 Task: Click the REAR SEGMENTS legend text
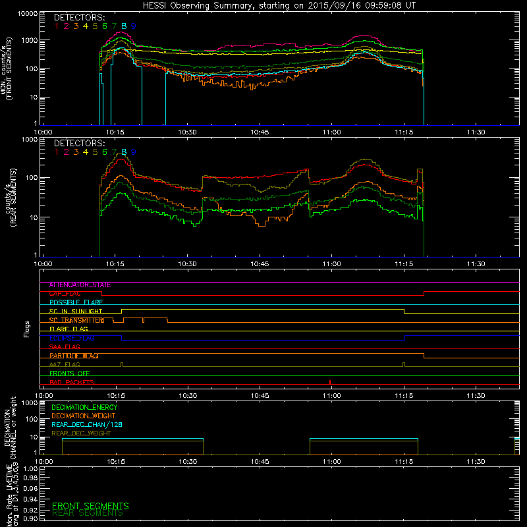click(x=88, y=513)
